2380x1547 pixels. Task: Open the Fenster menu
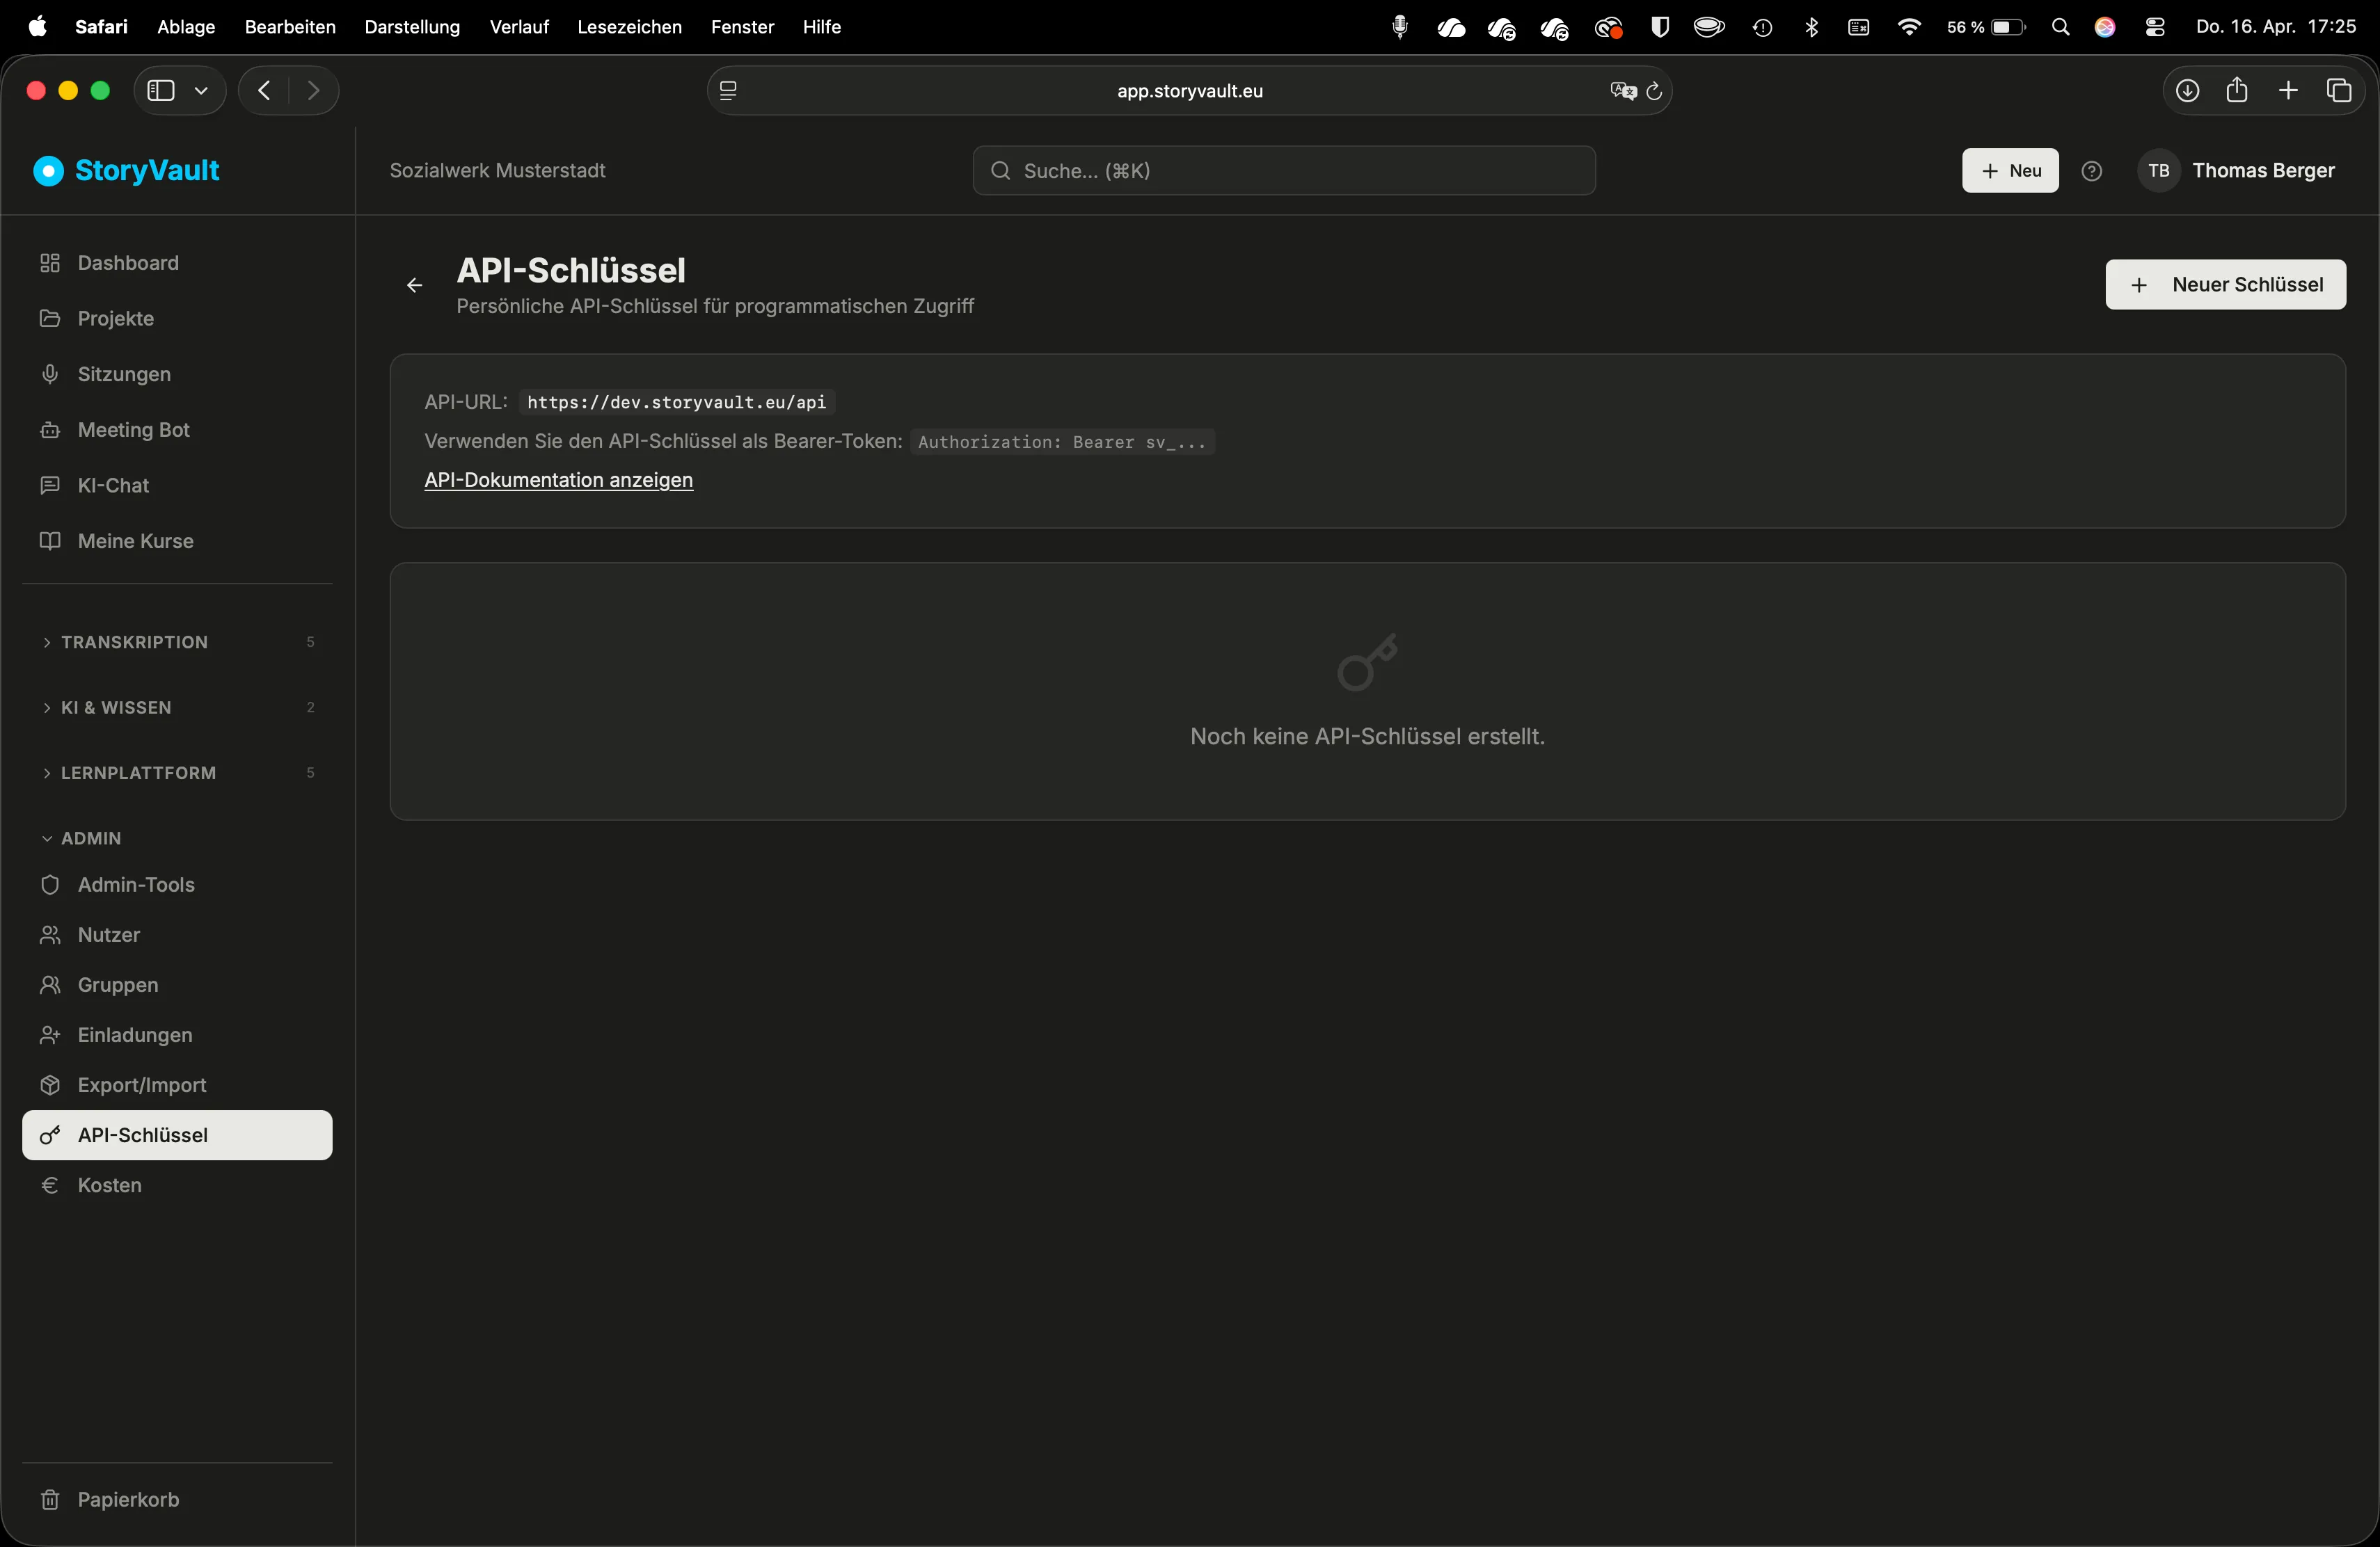(x=742, y=27)
